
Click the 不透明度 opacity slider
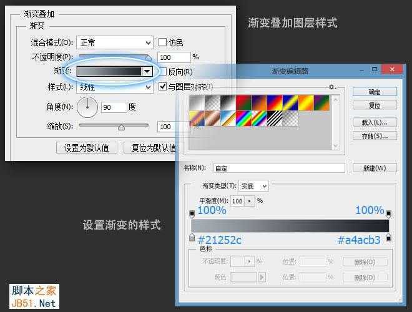pos(115,57)
